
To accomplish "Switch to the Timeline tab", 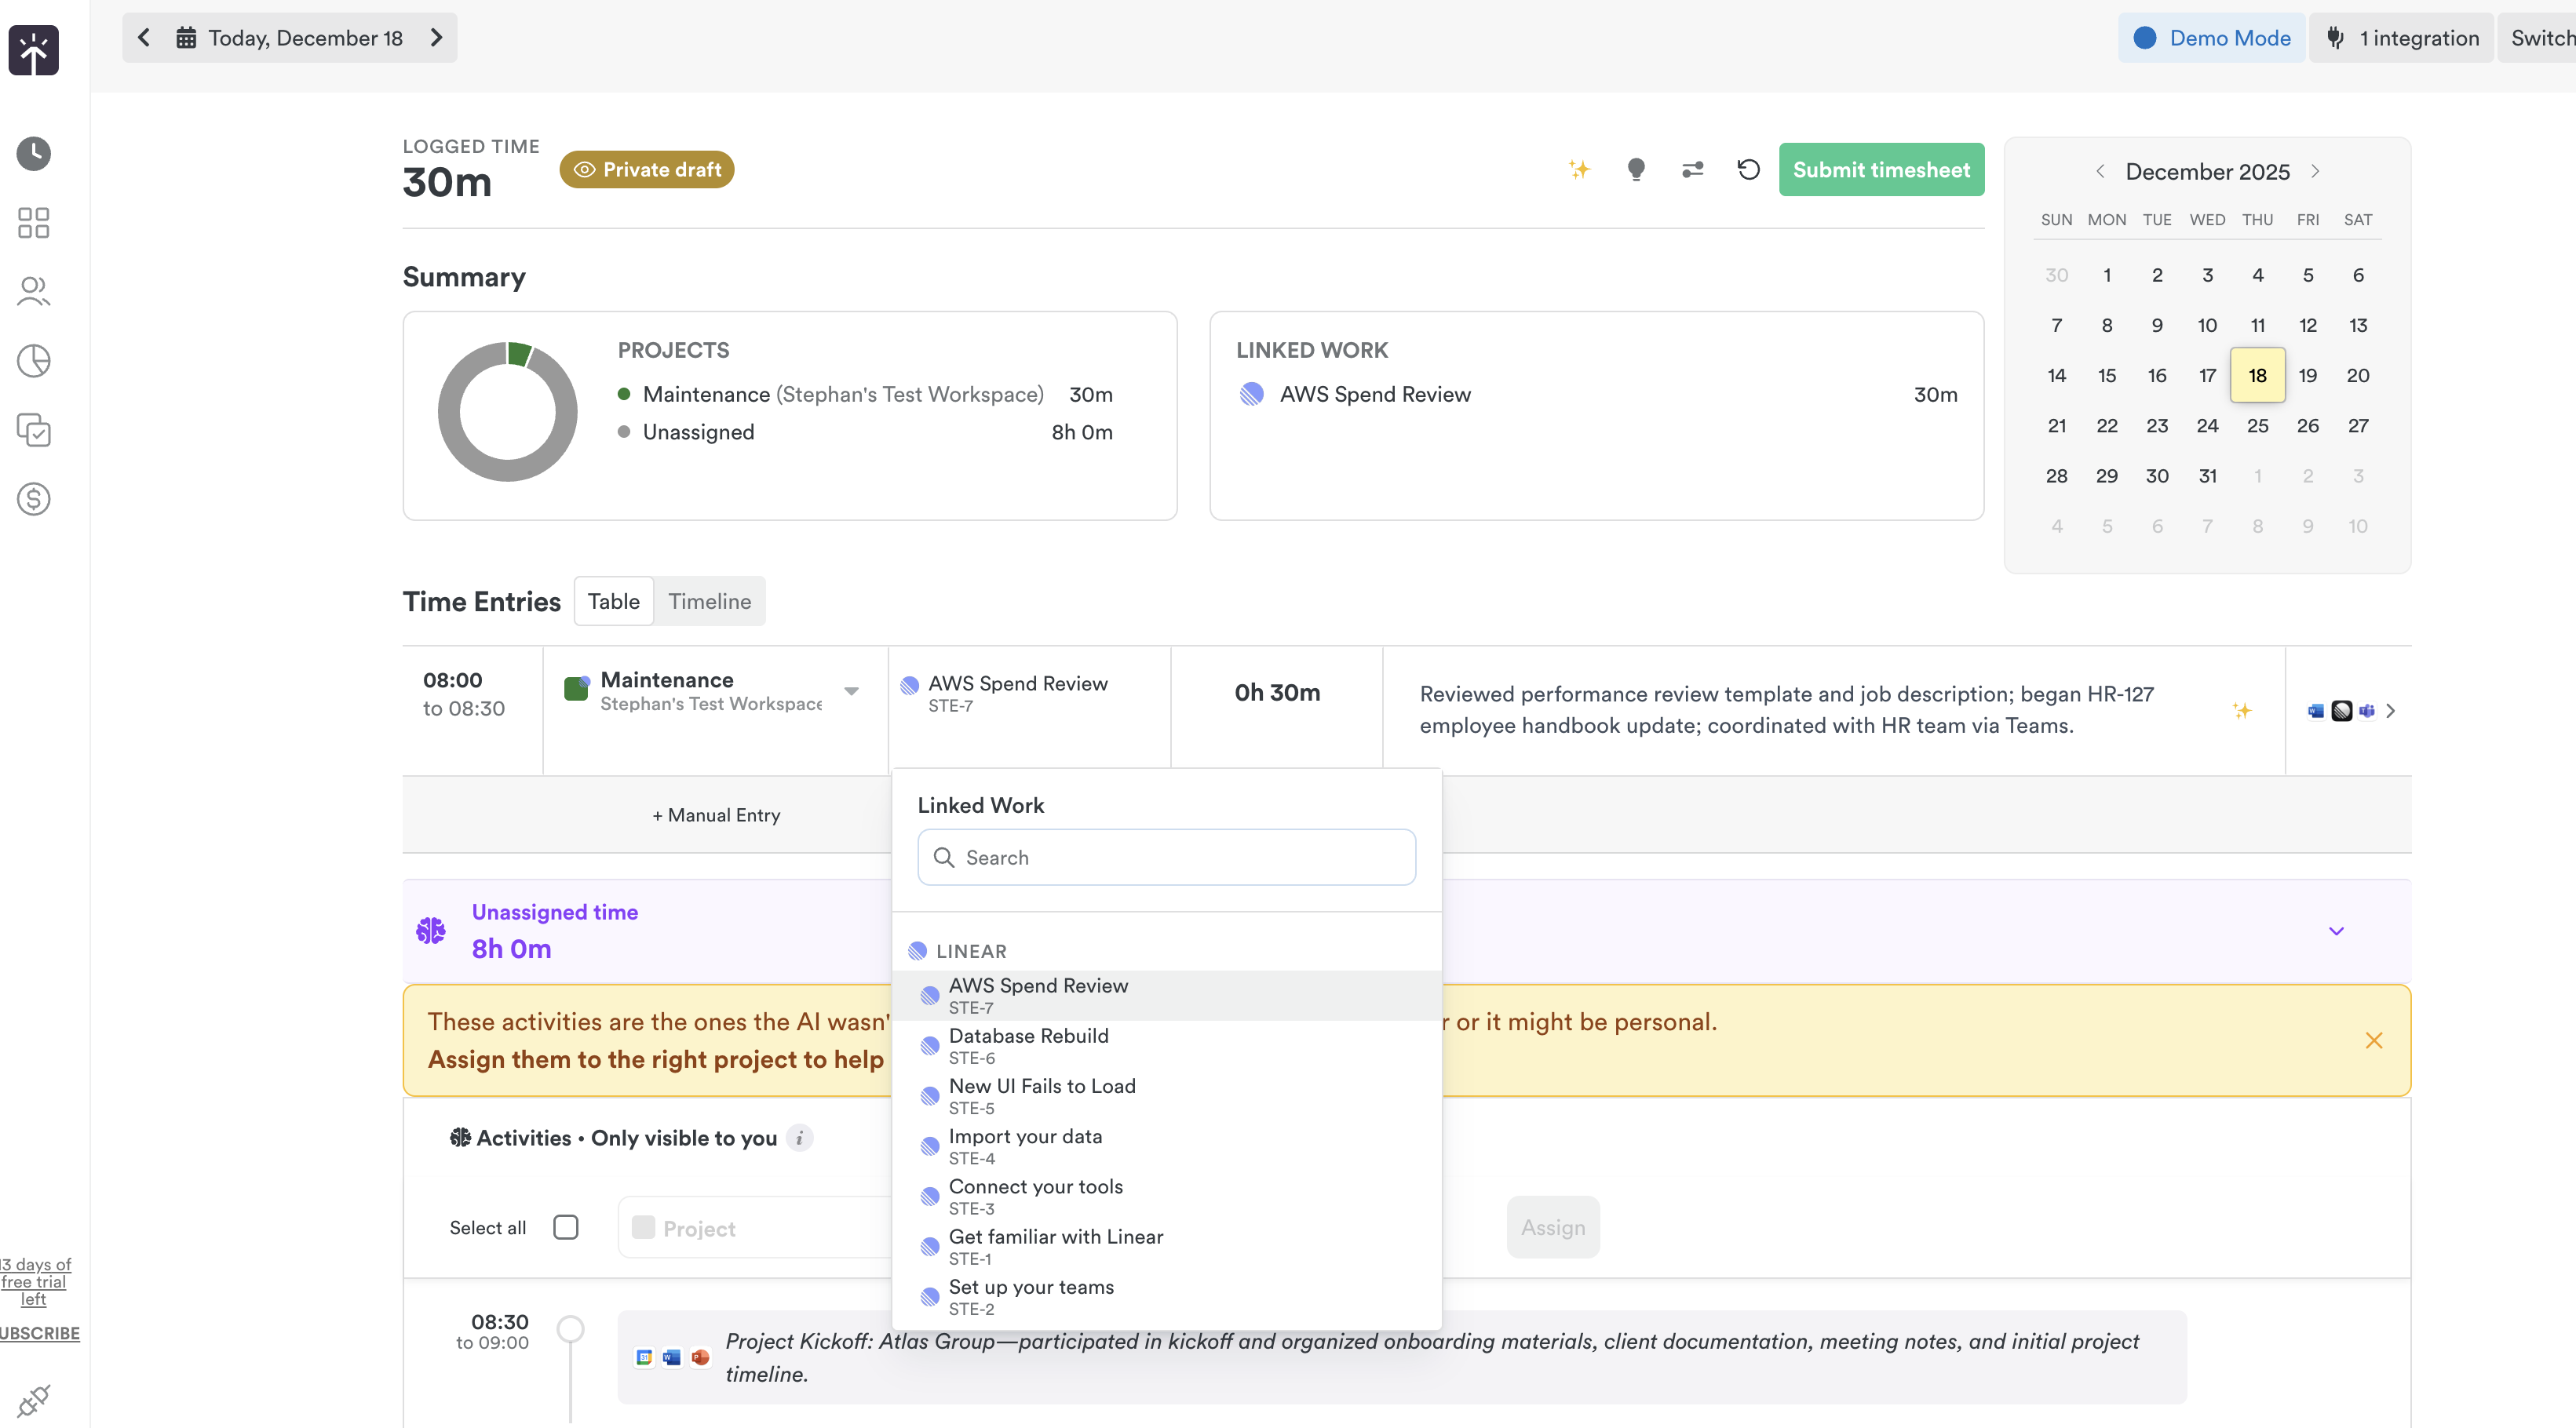I will coord(709,601).
